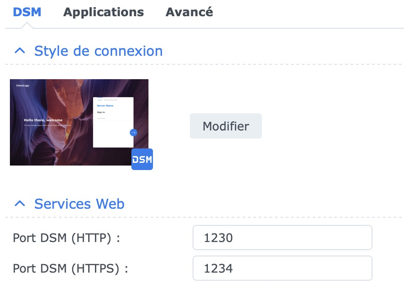Screen dimensions: 404x287
Task: Click the Port DSM (HTTPS) label
Action: (x=70, y=269)
